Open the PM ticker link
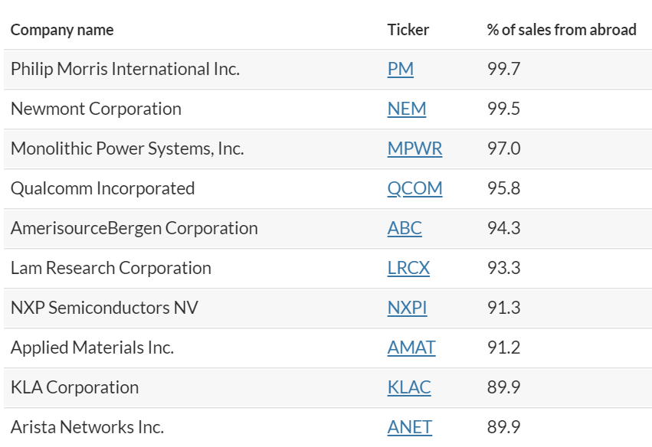652x447 pixels. [x=400, y=69]
